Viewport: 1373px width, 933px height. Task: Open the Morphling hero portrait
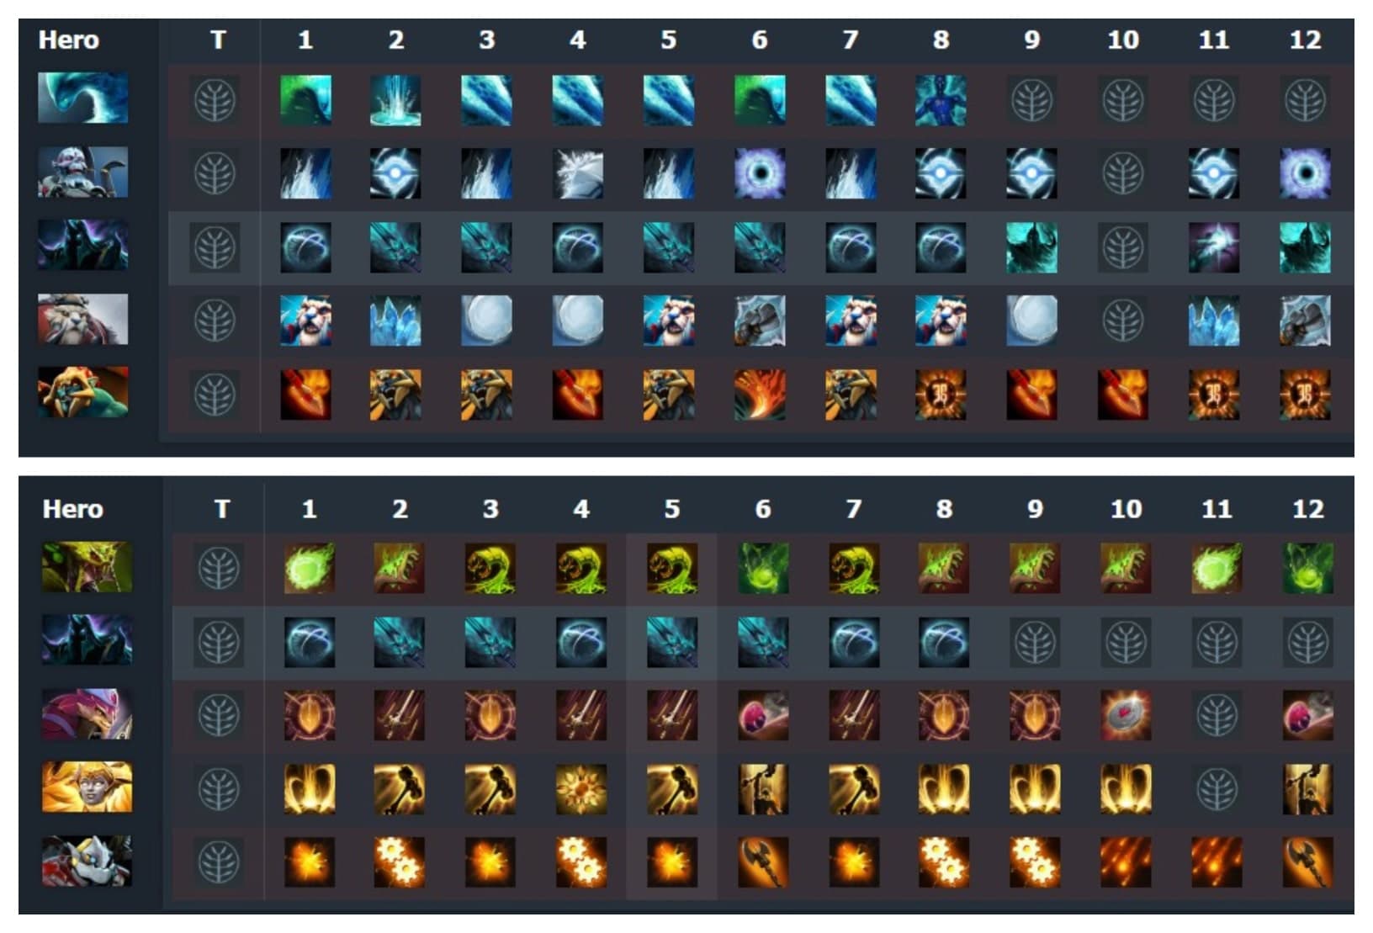(x=83, y=98)
